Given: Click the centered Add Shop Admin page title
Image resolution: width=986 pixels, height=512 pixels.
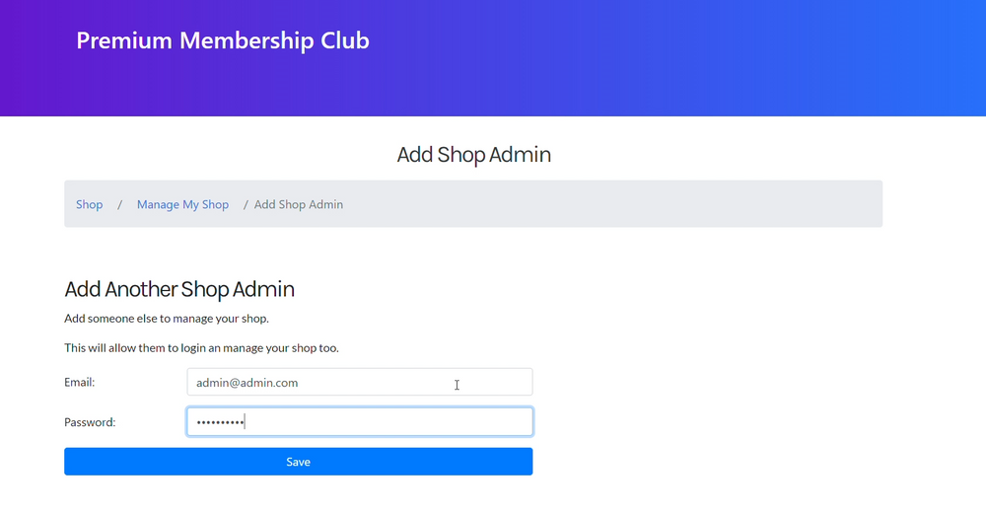Looking at the screenshot, I should point(473,154).
